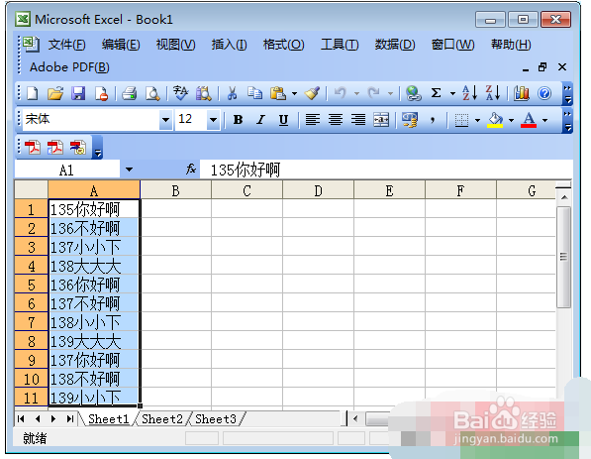Switch to the Sheet2 tab

pyautogui.click(x=162, y=419)
